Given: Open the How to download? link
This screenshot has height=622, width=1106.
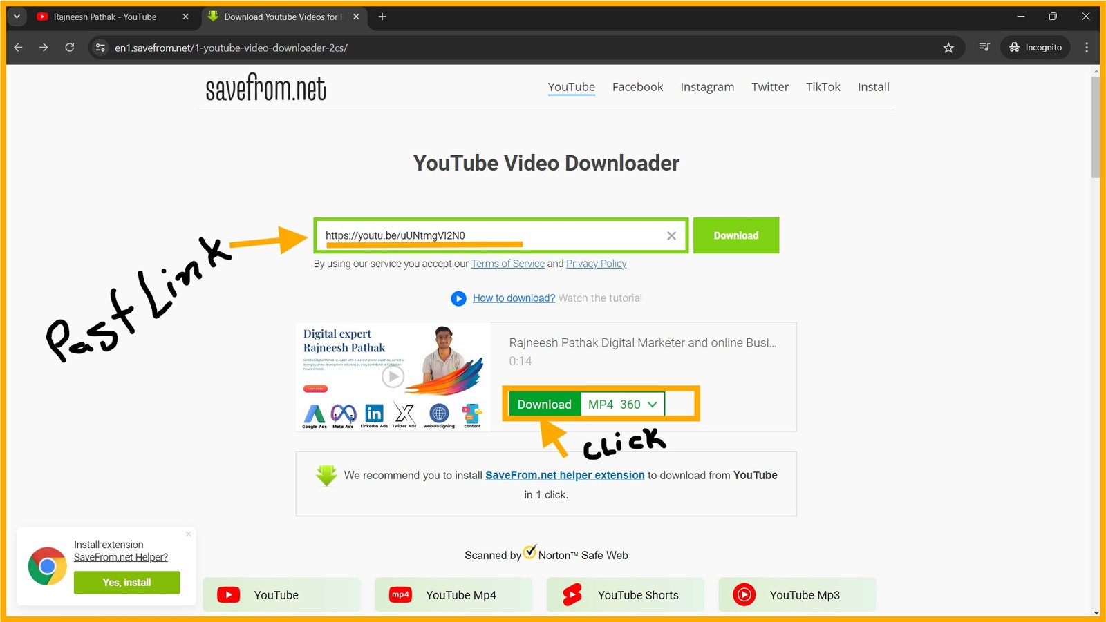Looking at the screenshot, I should pyautogui.click(x=514, y=298).
